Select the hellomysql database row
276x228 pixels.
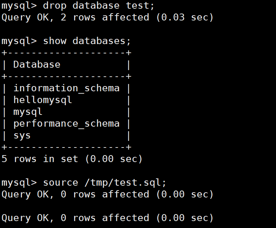coord(42,100)
